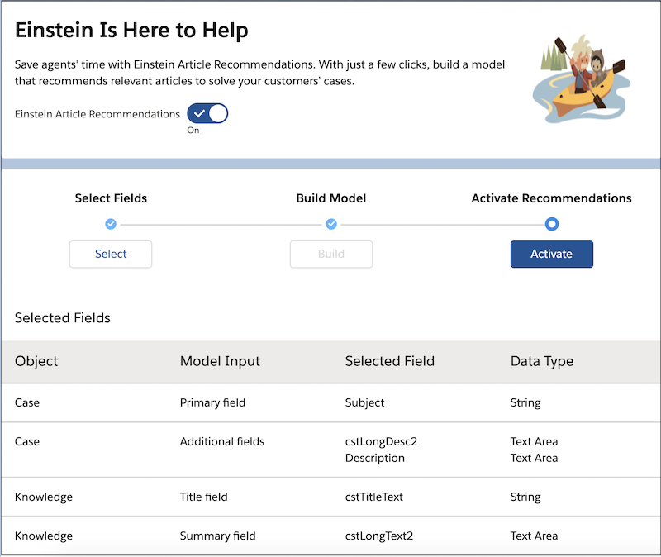Screen dimensions: 661x557
Task: Click the String data type in Subject row
Action: click(525, 402)
